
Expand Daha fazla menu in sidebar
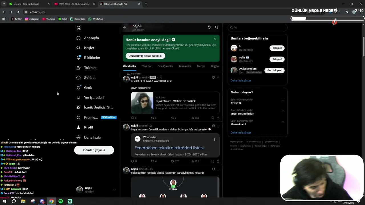coord(88,137)
